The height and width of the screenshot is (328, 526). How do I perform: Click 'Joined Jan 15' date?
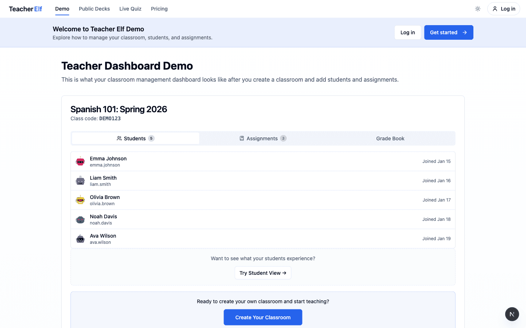coord(437,161)
